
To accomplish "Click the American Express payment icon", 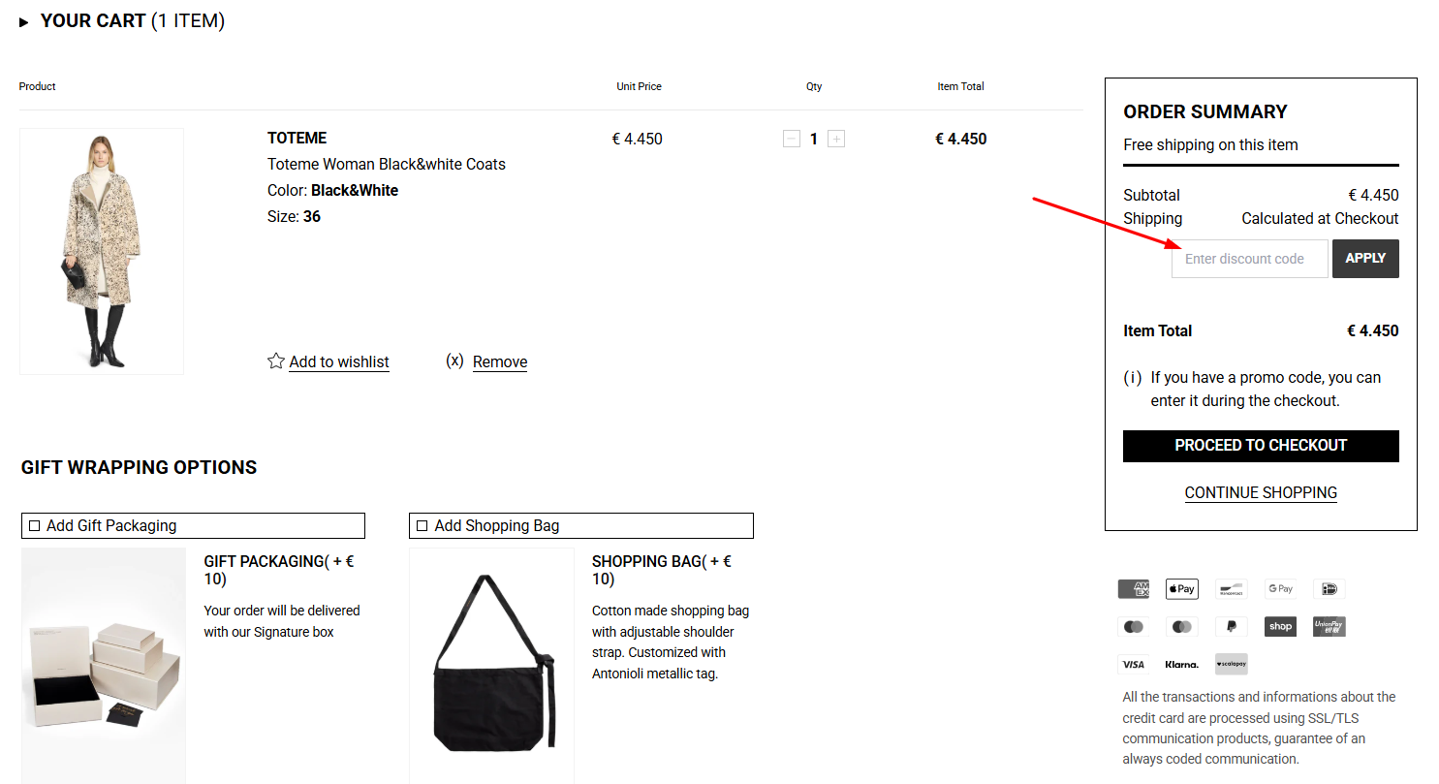I will (1133, 589).
